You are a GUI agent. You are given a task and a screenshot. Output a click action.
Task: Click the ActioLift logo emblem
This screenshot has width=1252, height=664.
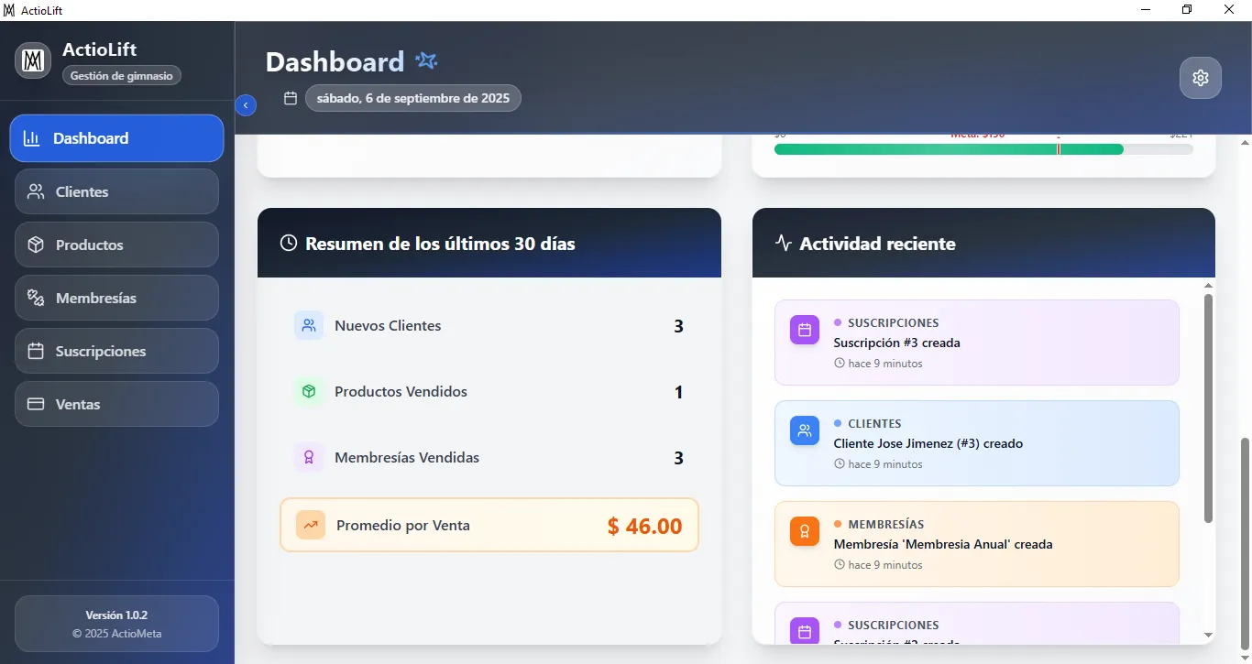point(32,60)
